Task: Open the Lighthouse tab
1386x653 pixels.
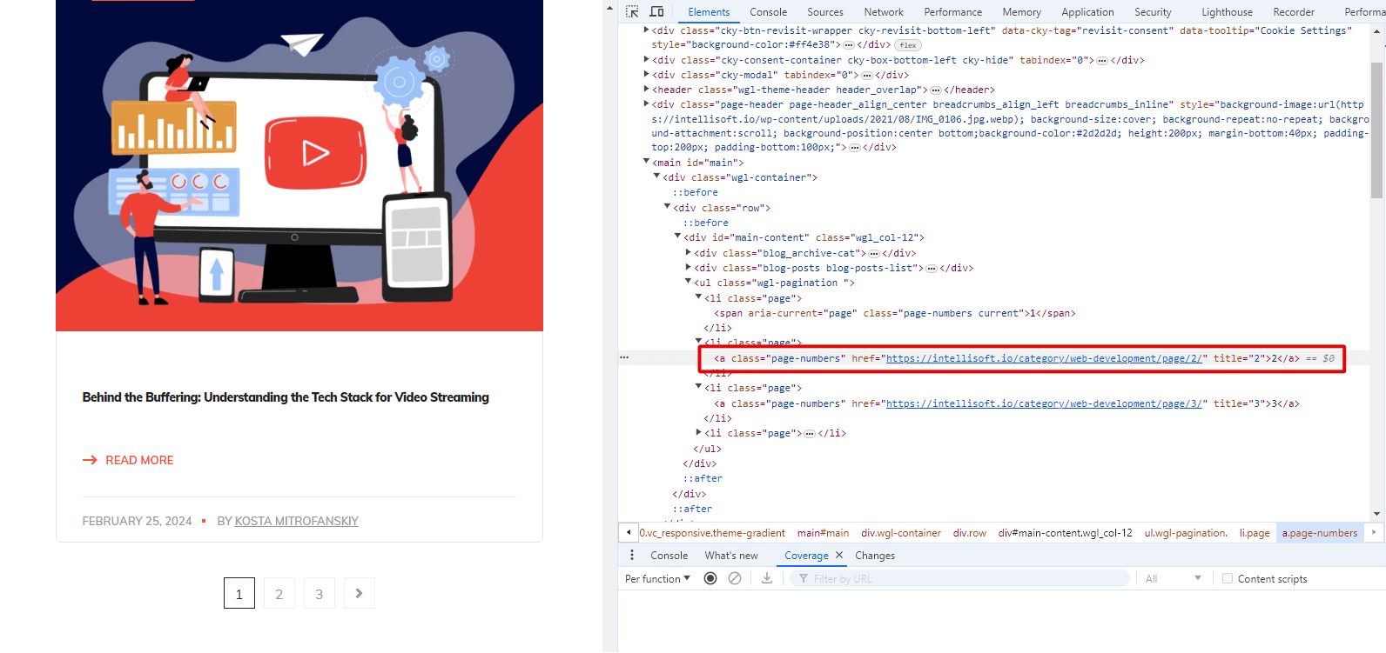Action: [x=1227, y=12]
